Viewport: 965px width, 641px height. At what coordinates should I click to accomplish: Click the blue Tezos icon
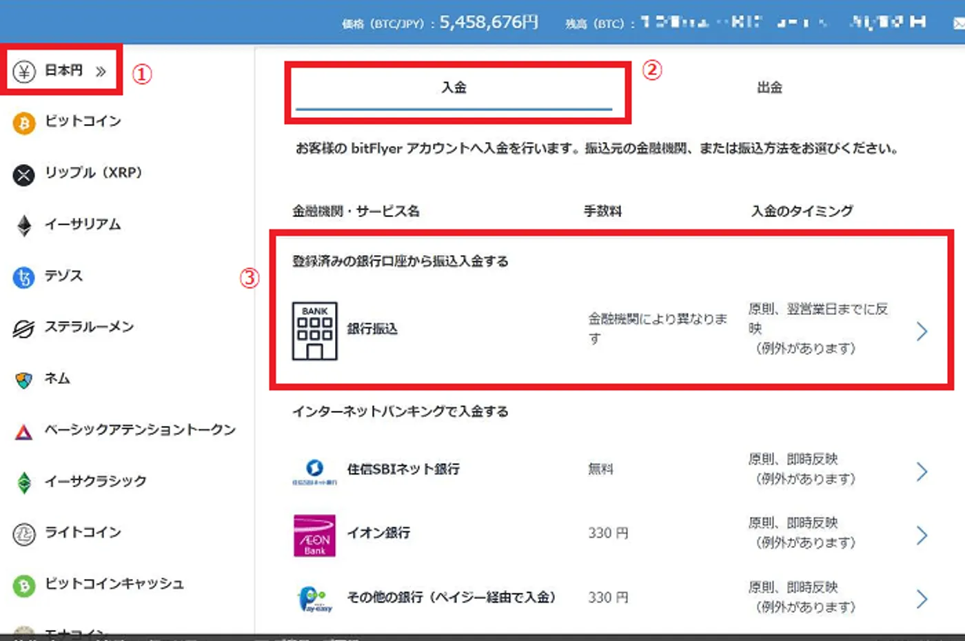tap(24, 277)
